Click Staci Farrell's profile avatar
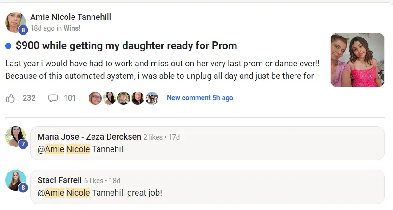Viewport: 393px width, 210px height. (15, 180)
